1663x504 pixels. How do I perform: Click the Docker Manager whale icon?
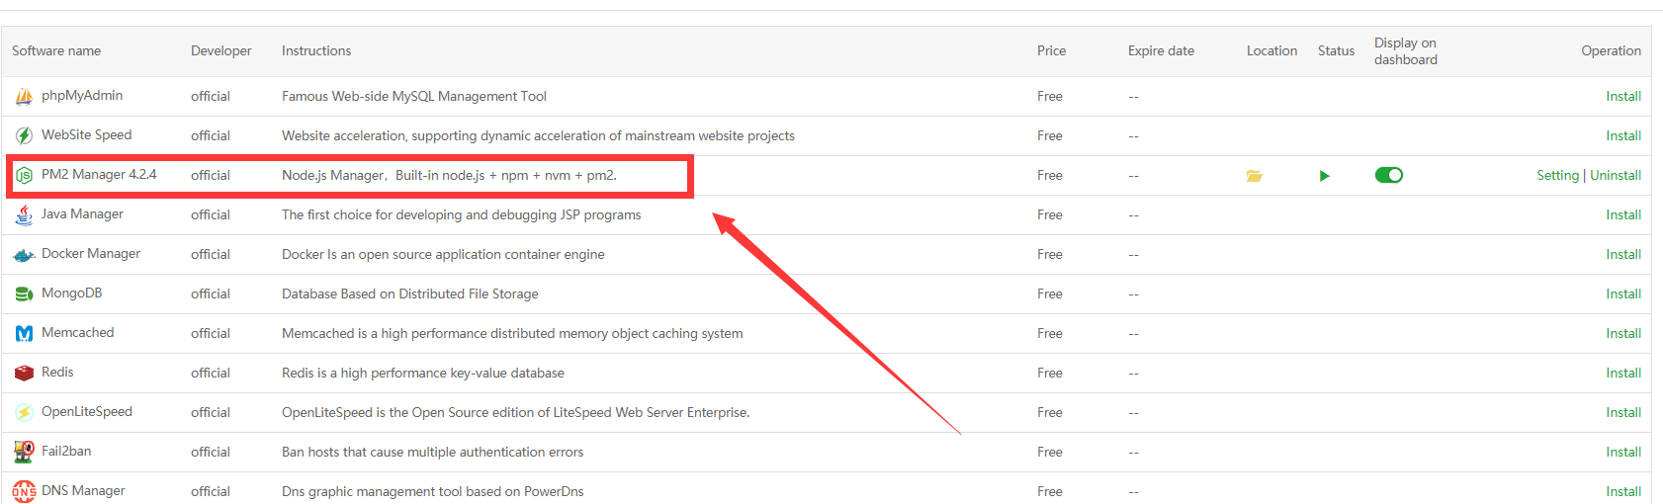tap(24, 255)
